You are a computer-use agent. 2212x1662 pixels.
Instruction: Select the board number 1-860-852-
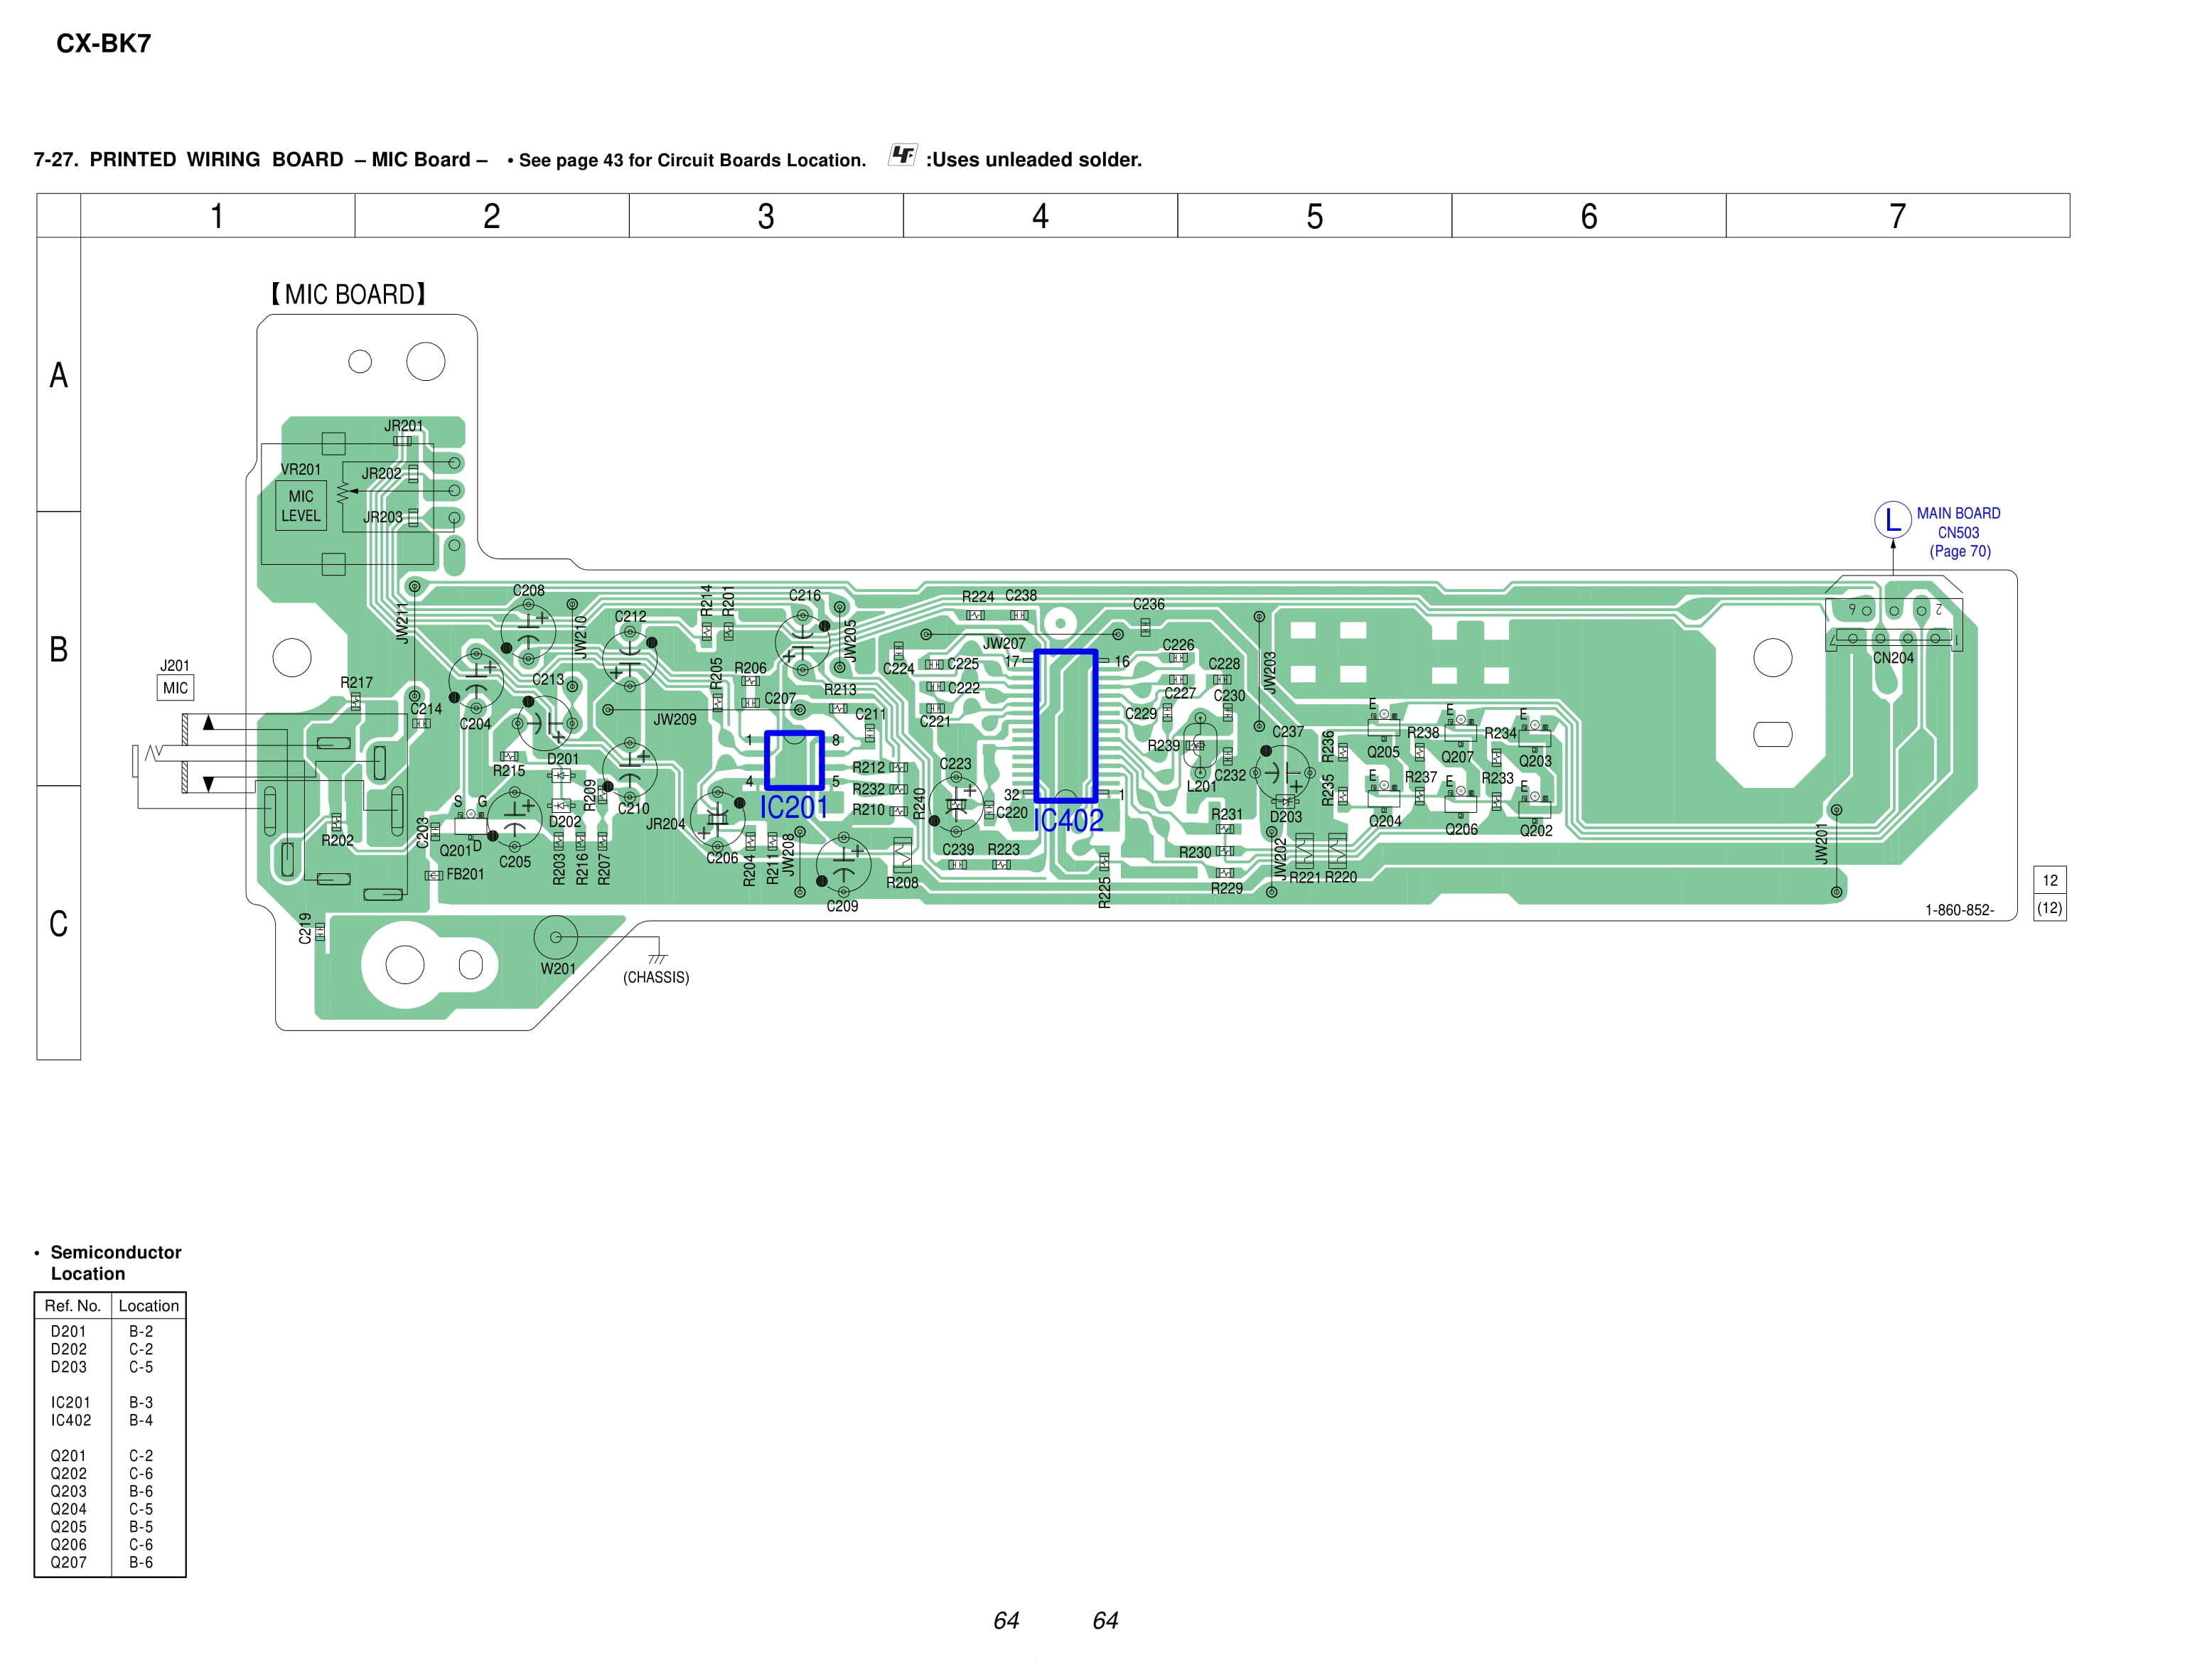1959,910
